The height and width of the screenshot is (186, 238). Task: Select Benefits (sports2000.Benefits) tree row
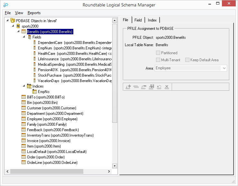(x=50, y=32)
